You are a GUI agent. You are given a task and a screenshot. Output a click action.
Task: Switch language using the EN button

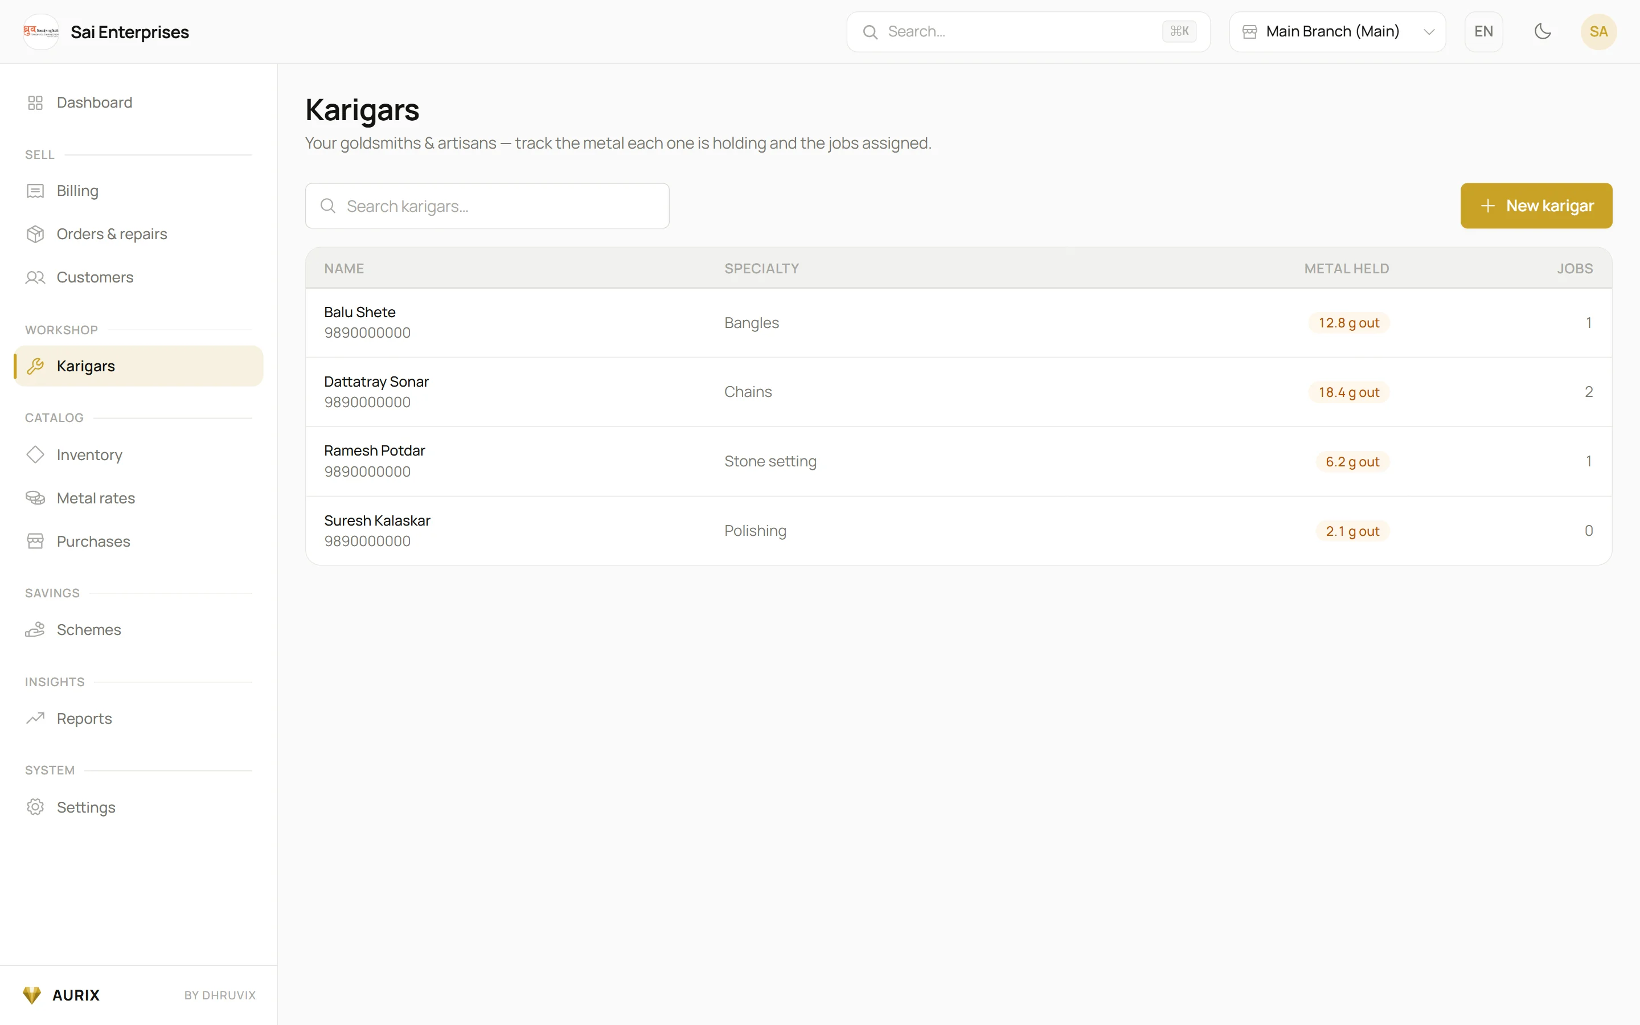[x=1483, y=32]
